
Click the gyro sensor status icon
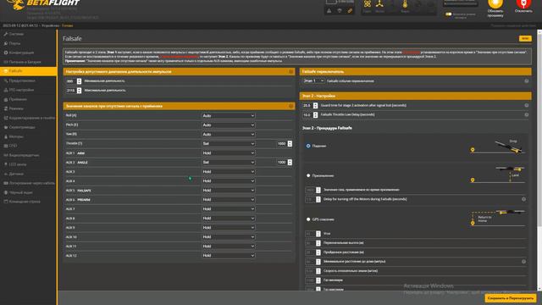click(367, 5)
